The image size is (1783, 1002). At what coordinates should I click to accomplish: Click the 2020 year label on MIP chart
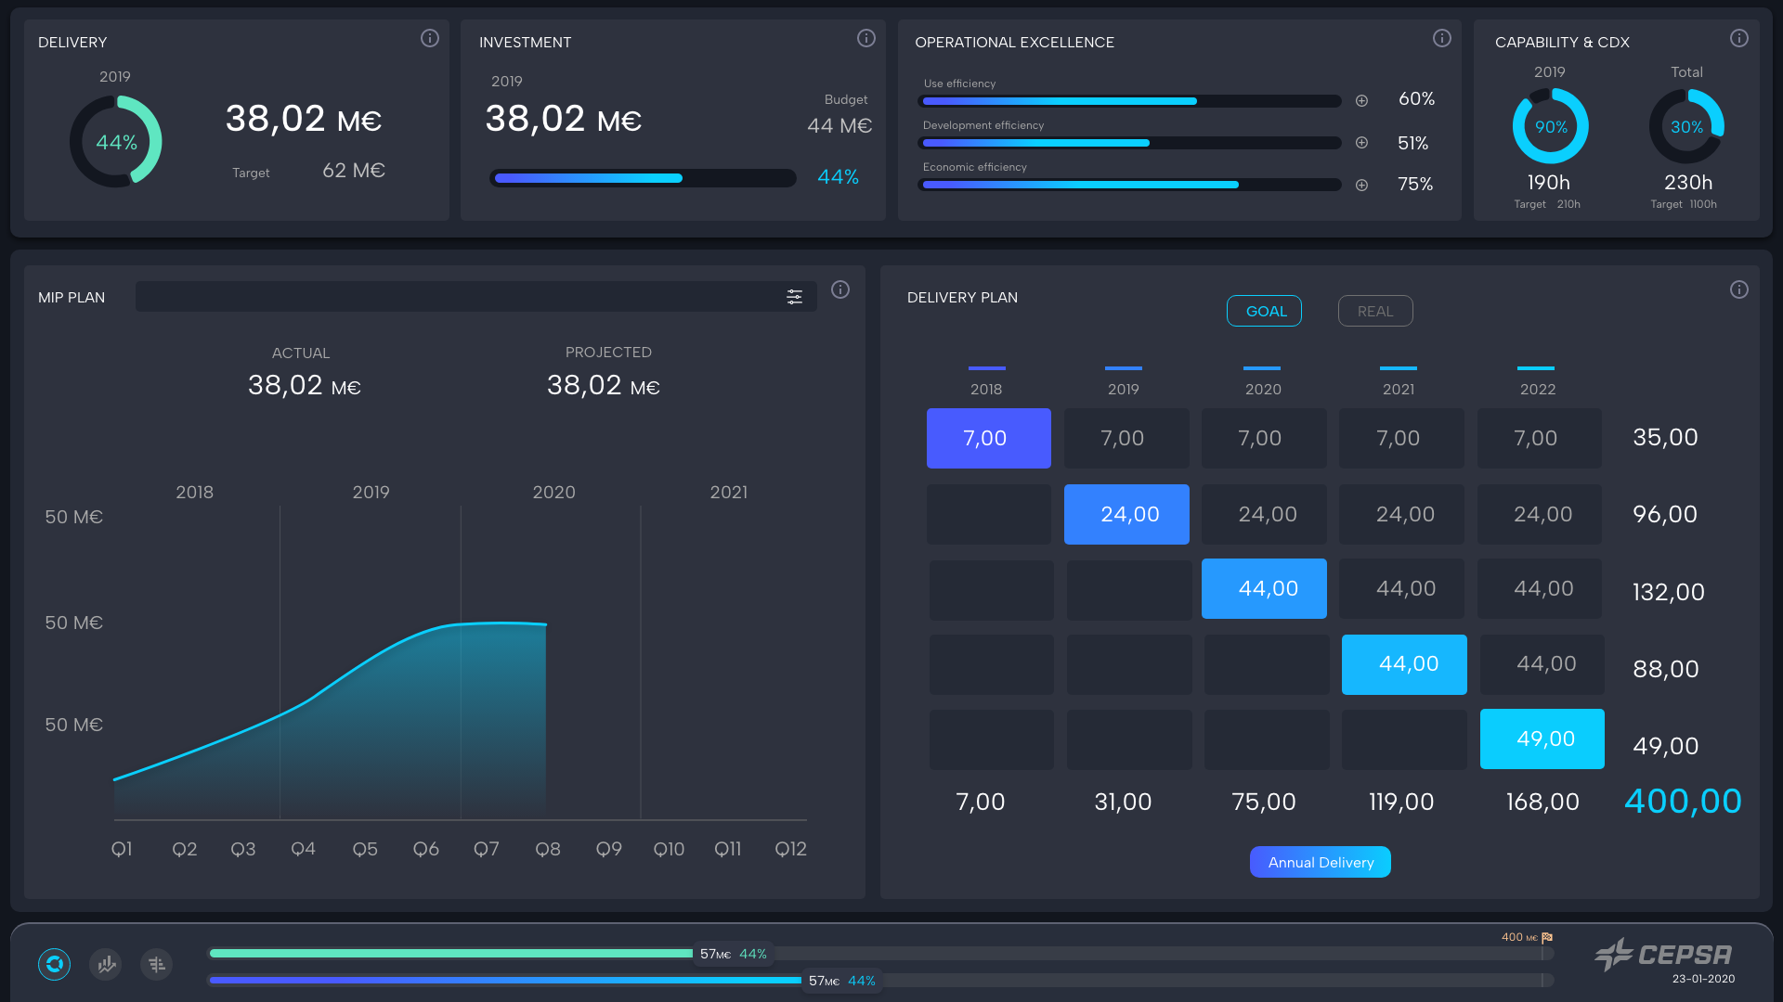(554, 492)
